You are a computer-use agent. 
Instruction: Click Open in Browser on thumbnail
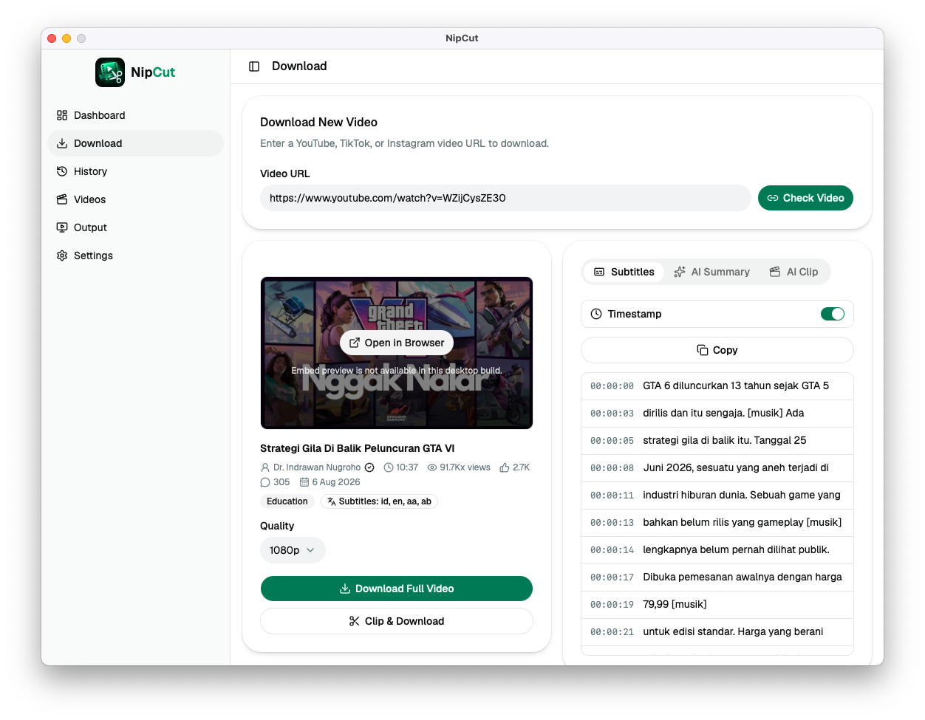(x=397, y=343)
